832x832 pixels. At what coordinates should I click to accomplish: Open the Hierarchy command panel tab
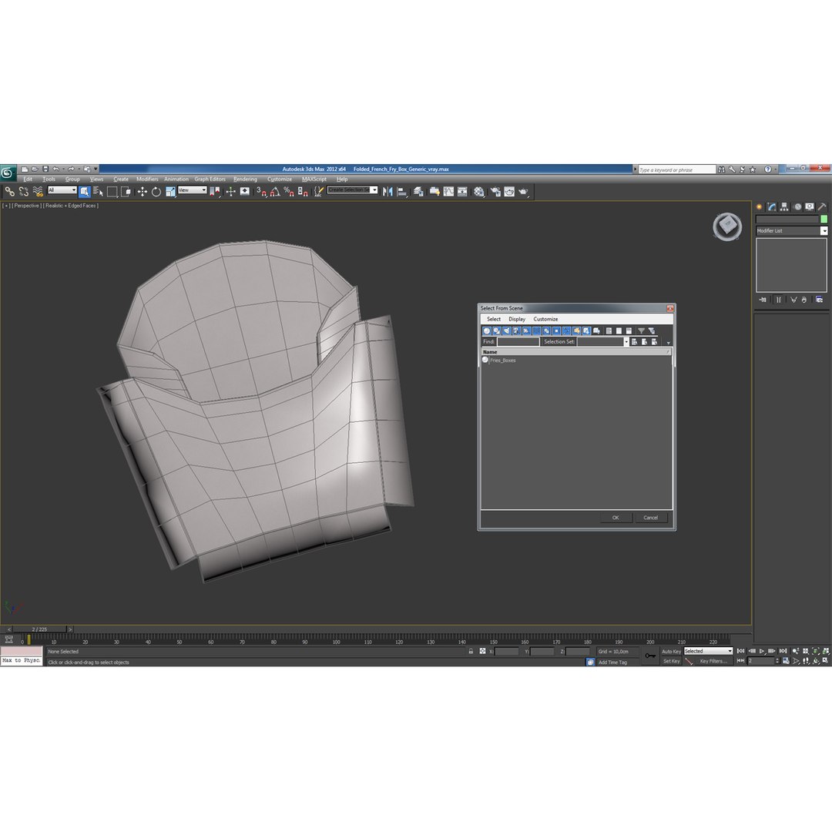click(784, 207)
